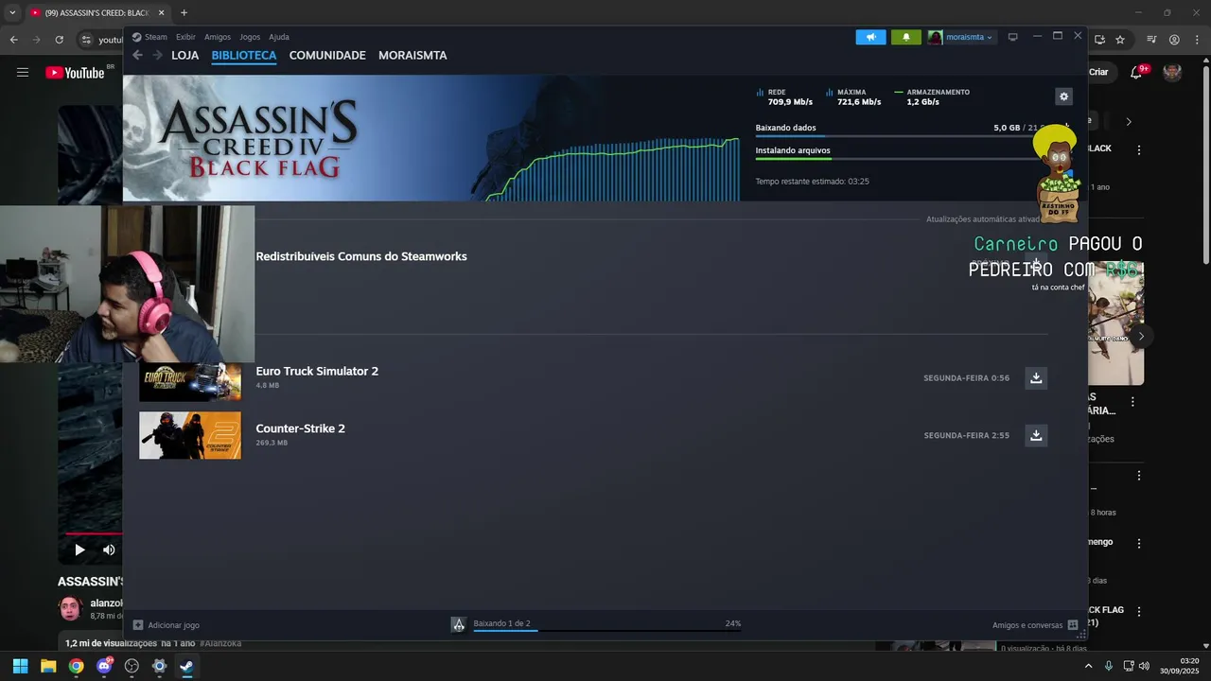The image size is (1211, 681).
Task: Click the blue megaphone announcements button
Action: coord(870,37)
